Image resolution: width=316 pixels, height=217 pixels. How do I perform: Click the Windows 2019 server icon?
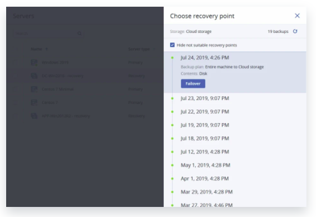[34, 63]
